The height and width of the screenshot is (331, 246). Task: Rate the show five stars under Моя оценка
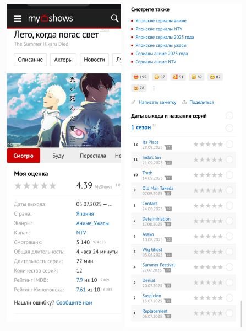click(x=53, y=186)
